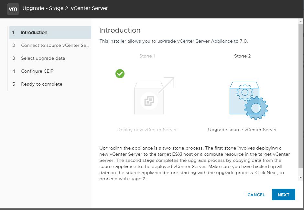Click the Stage 2 gears upgrade icon

point(249,100)
